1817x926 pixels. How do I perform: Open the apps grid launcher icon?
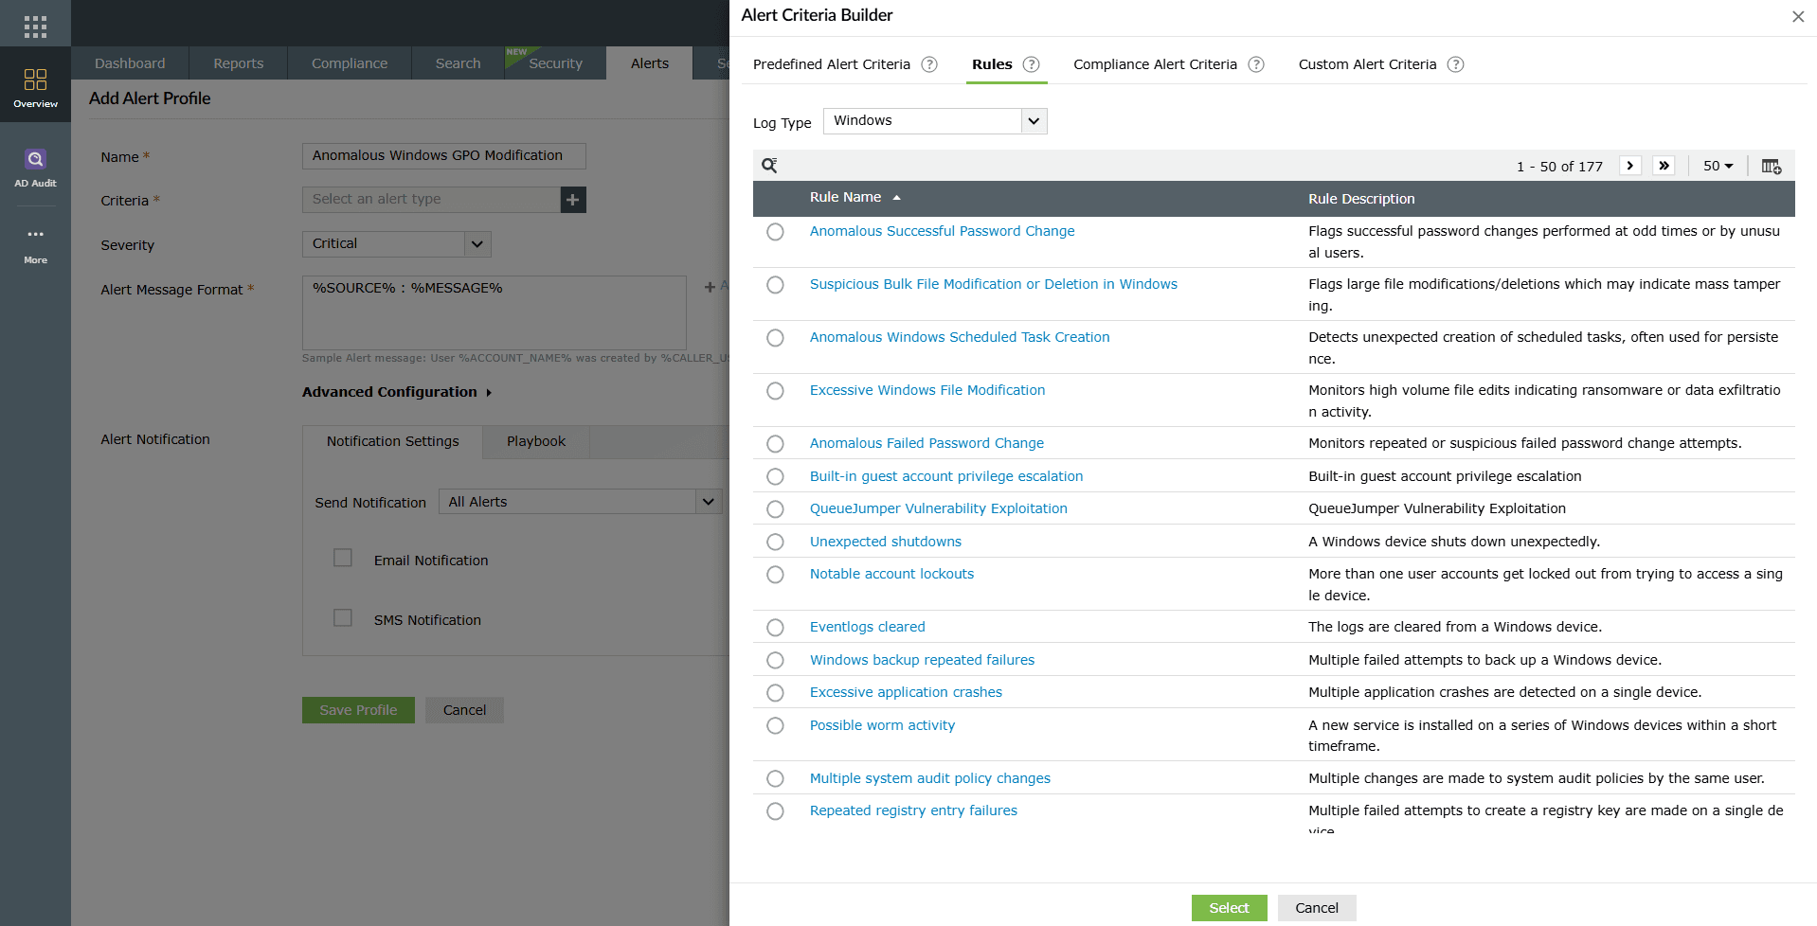point(35,27)
